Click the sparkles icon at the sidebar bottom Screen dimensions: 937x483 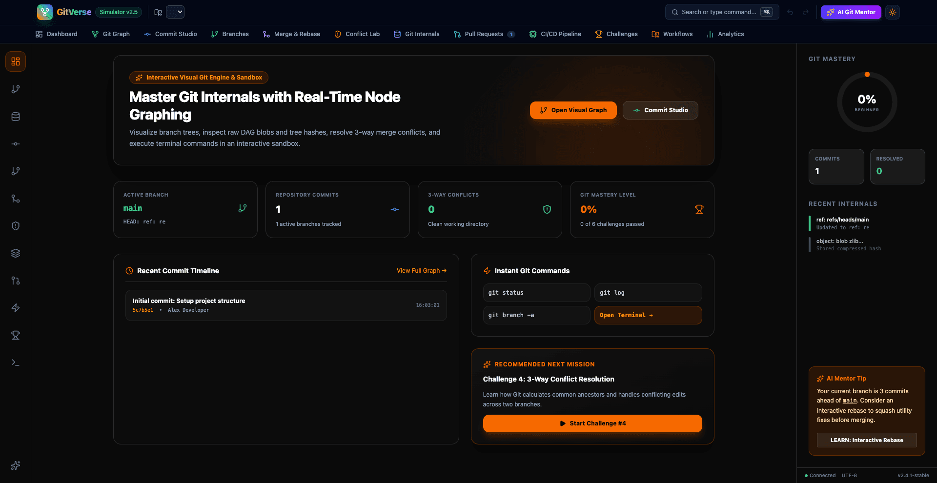pos(16,465)
